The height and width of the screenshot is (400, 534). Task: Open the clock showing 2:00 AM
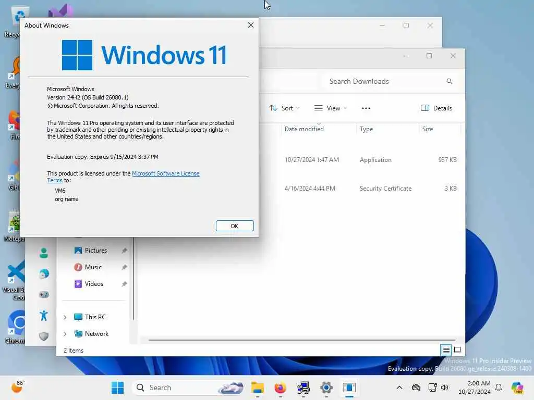tap(475, 387)
